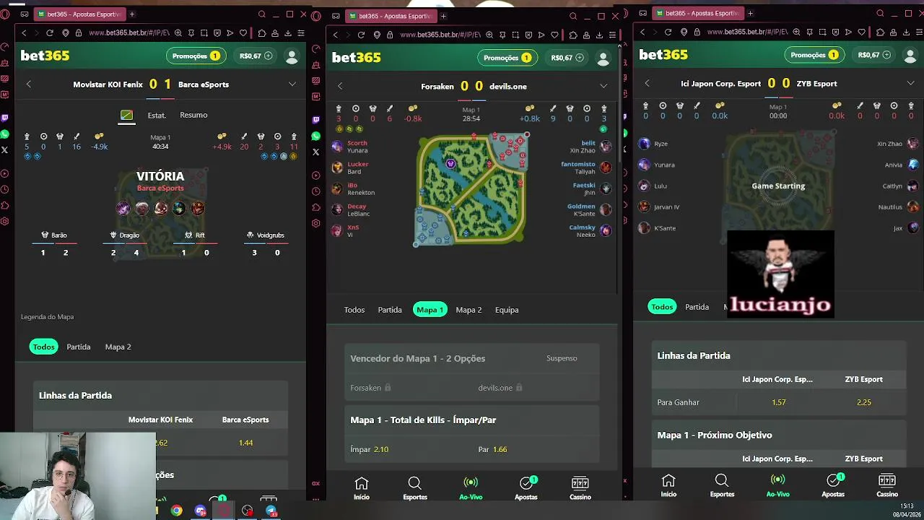Click send flow icon in right window toolbar

[847, 32]
